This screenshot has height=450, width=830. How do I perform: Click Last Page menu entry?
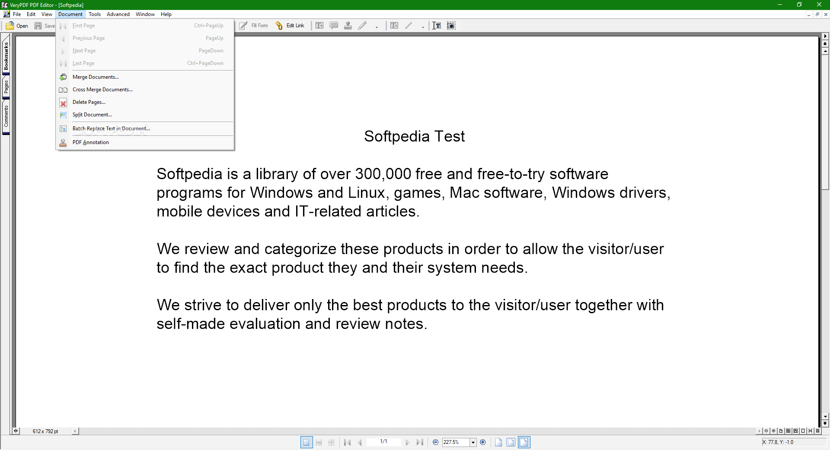tap(145, 63)
